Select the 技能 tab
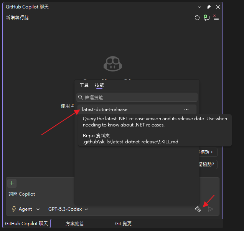The height and width of the screenshot is (231, 244). pyautogui.click(x=99, y=85)
